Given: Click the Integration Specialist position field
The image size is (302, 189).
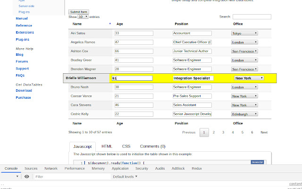Looking at the screenshot, I should [193, 78].
